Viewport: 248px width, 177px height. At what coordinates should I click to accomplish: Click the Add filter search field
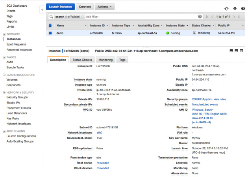click(141, 17)
